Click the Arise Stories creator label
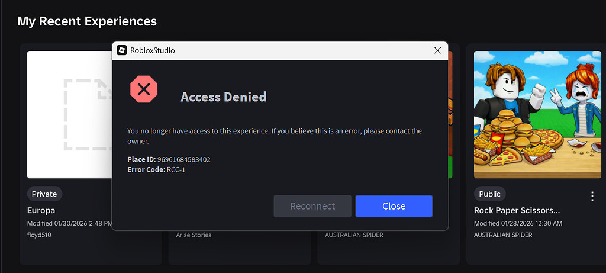Image resolution: width=606 pixels, height=273 pixels. tap(194, 235)
